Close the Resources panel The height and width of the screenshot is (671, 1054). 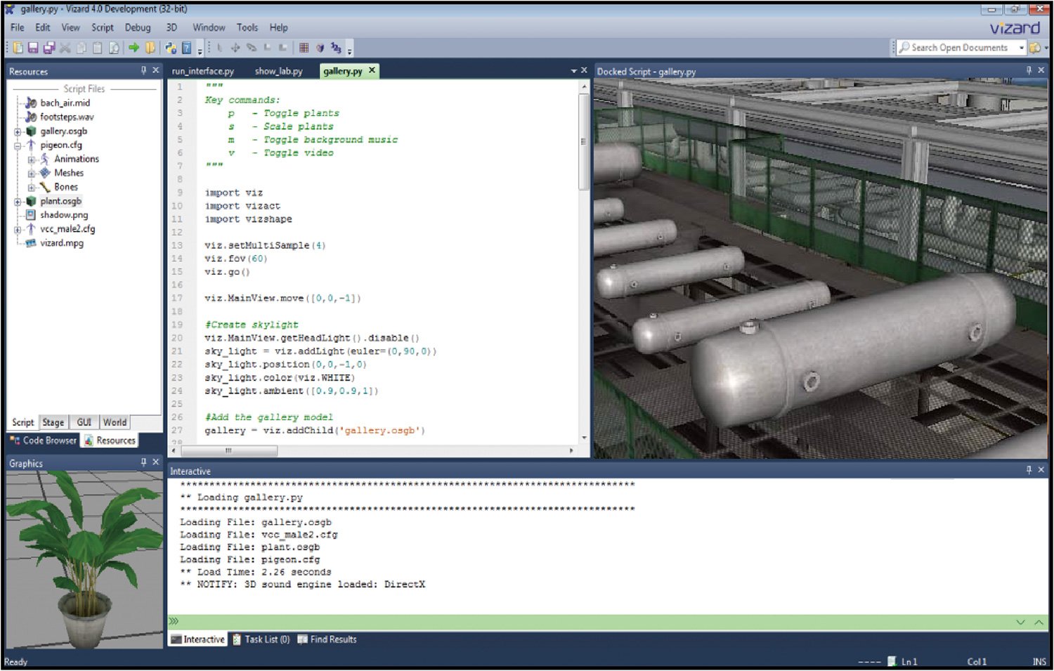(x=156, y=70)
